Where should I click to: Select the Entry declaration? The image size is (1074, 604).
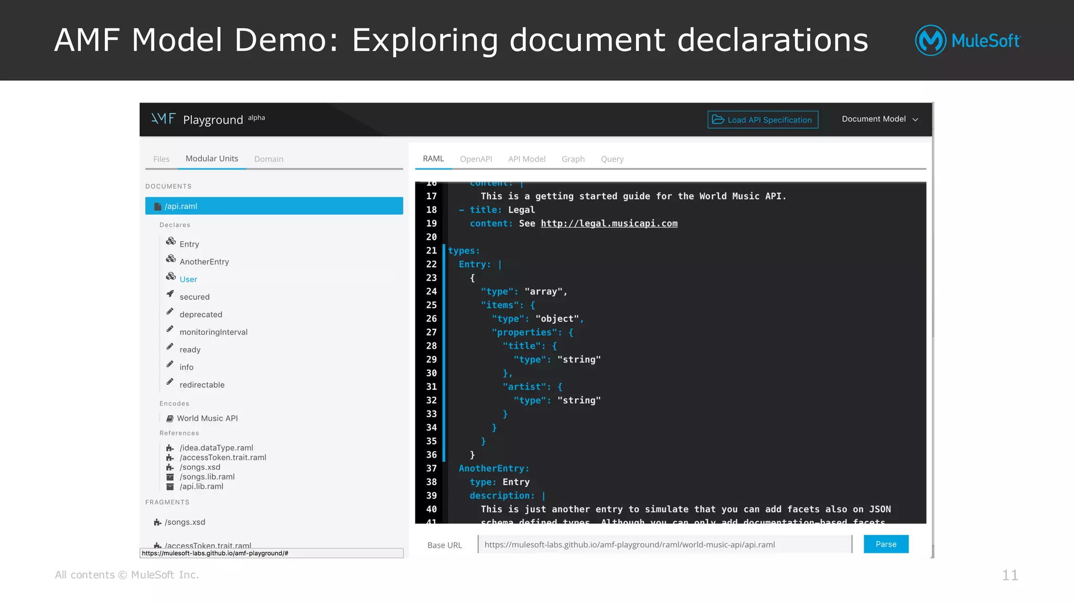click(189, 244)
